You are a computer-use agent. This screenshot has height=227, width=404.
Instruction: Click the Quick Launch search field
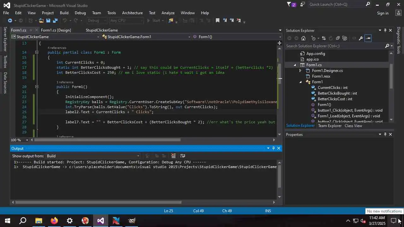[x=337, y=4]
